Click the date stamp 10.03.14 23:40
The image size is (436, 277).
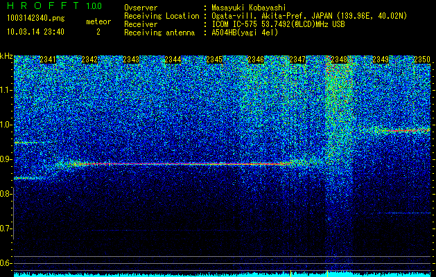click(35, 32)
